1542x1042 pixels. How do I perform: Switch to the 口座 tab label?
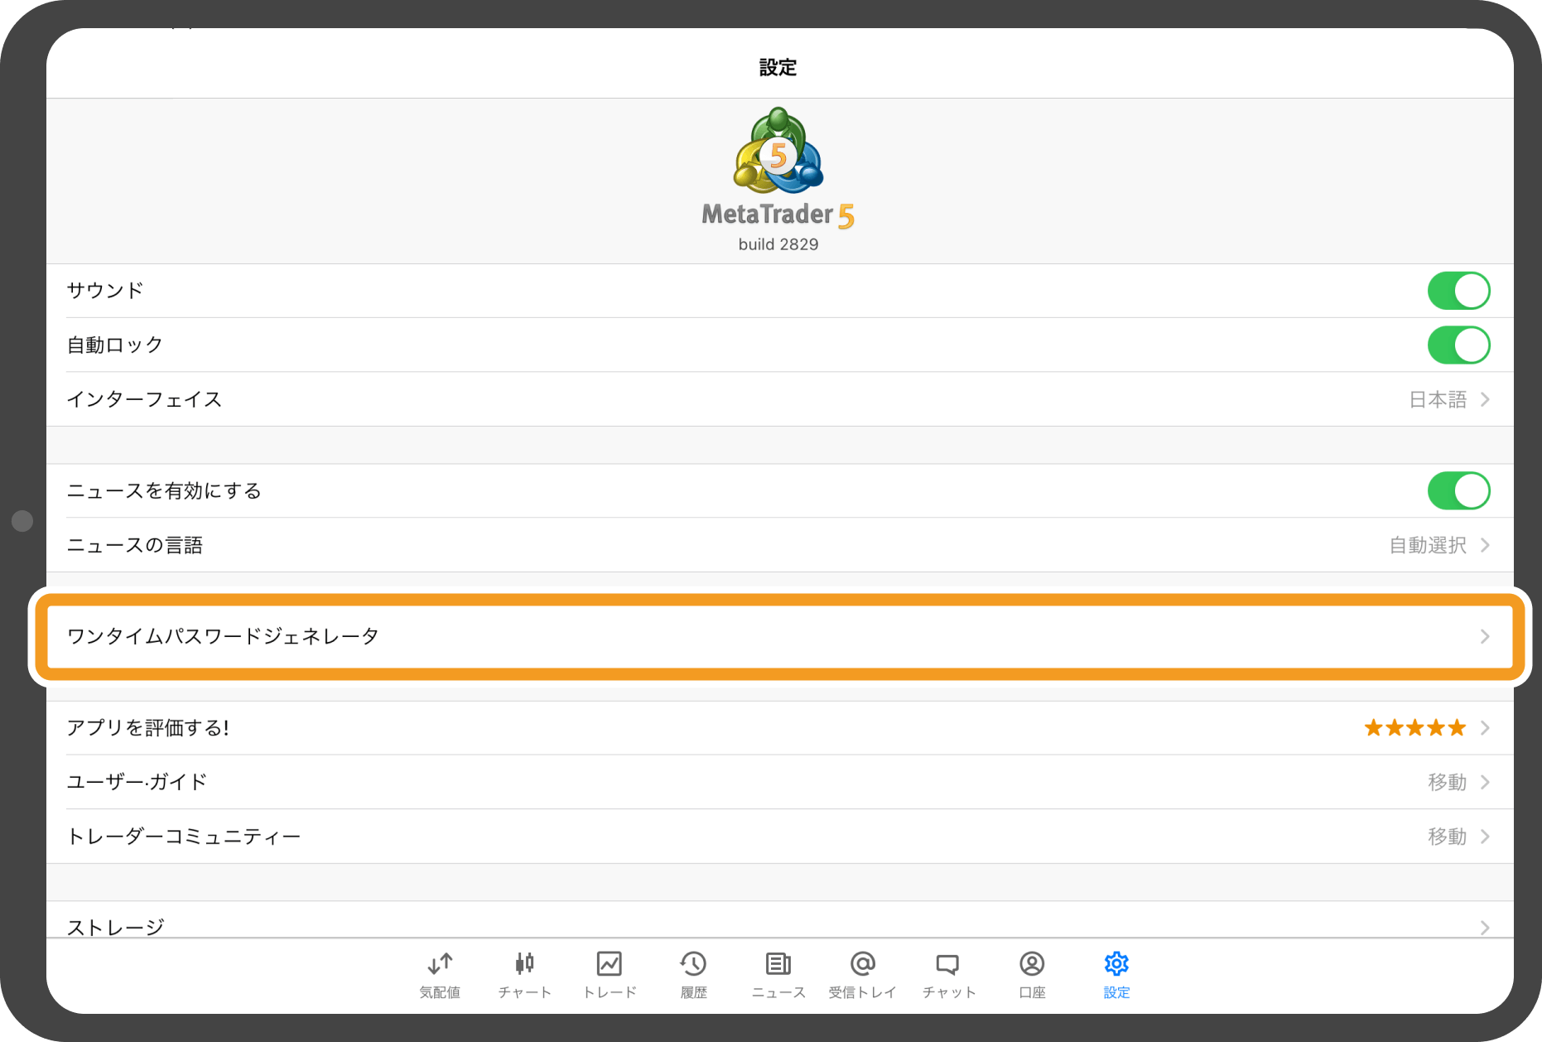point(1032,992)
